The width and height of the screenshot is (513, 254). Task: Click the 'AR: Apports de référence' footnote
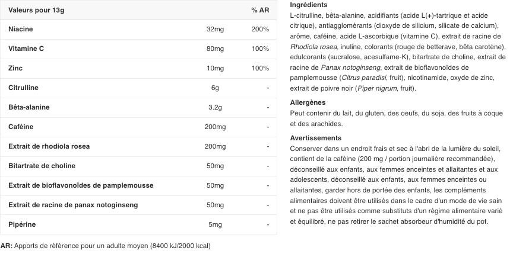click(105, 245)
